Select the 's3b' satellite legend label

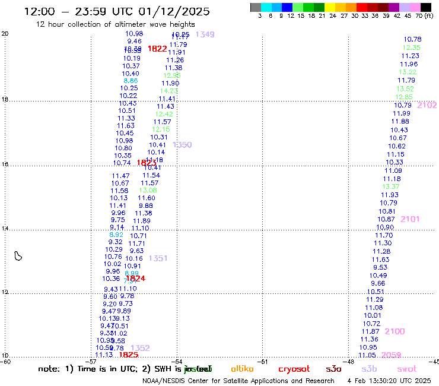(x=369, y=369)
